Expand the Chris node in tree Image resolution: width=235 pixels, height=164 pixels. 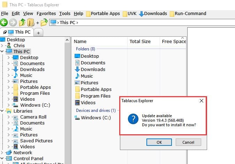click(x=2, y=45)
